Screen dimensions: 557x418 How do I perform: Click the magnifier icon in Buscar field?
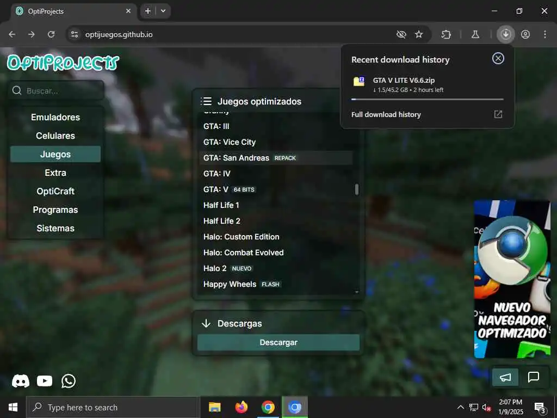coord(17,91)
